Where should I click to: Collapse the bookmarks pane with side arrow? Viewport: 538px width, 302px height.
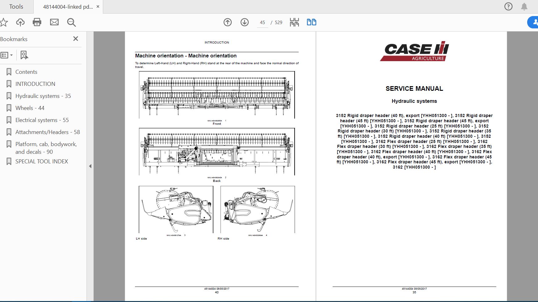point(90,166)
